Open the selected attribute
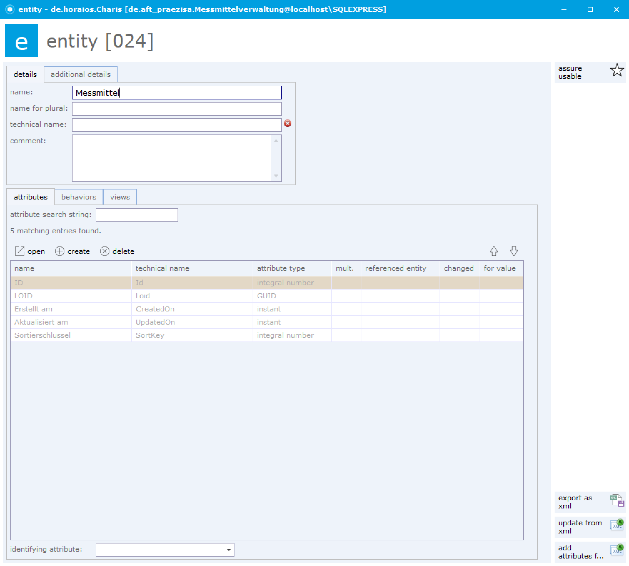This screenshot has height=566, width=629. click(30, 251)
